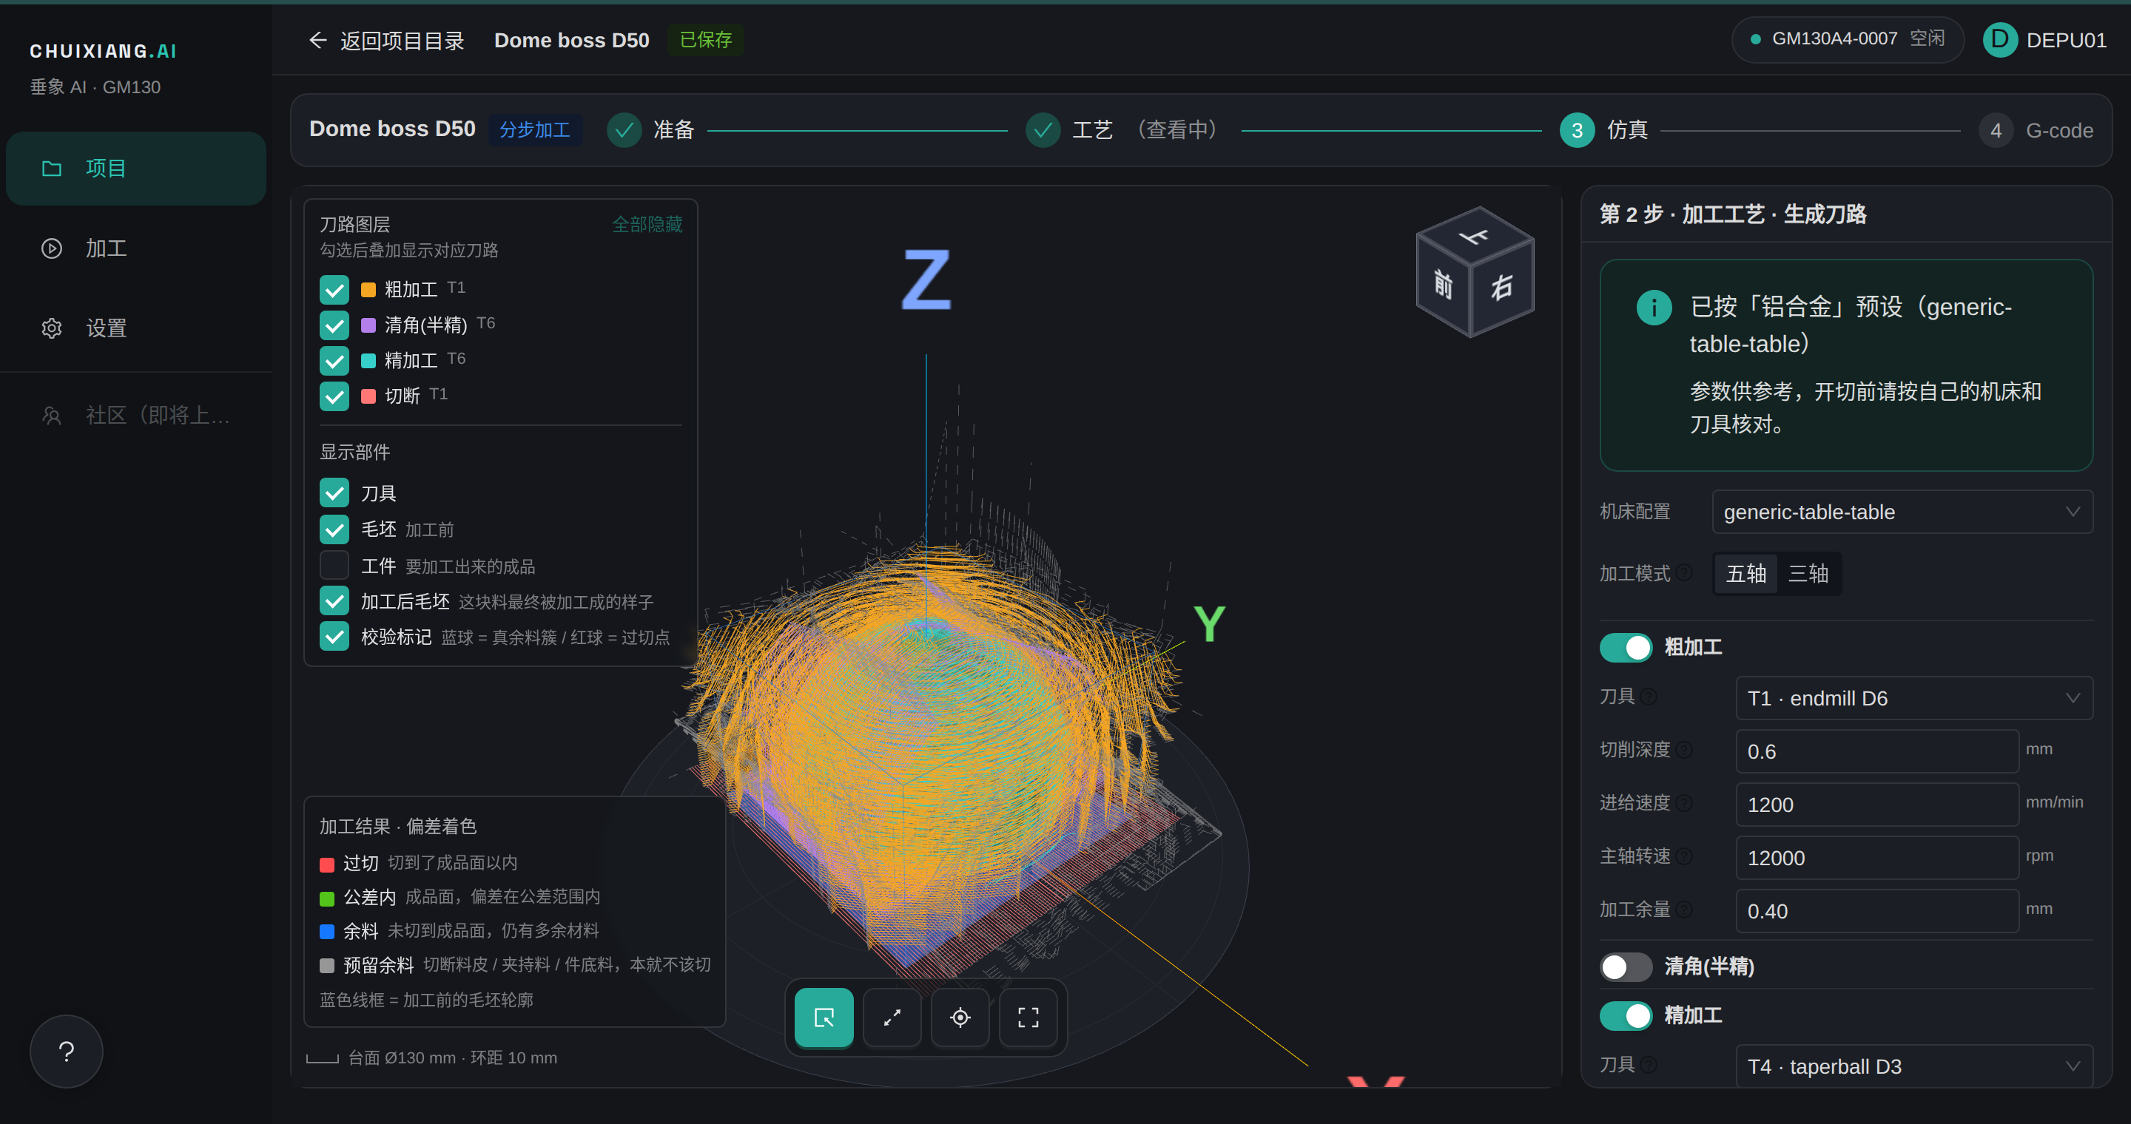Viewport: 2131px width, 1124px height.
Task: Uncheck the 校验标记 checkbox
Action: (334, 637)
